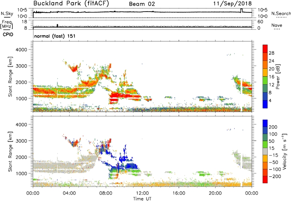
Task: Click the '3000' tick on the power panel
Action: tap(21, 66)
